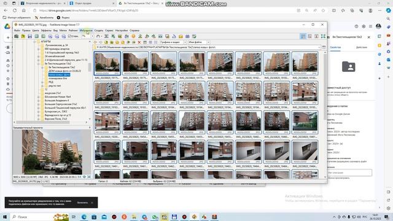Click the email/envelope yellow icon in toolbar

[x=181, y=37]
